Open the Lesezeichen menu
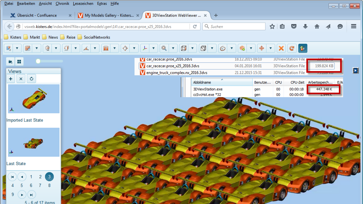This screenshot has width=363, height=204. click(83, 4)
